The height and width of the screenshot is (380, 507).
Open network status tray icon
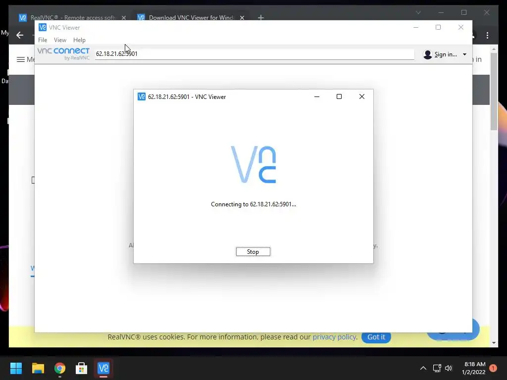click(437, 368)
